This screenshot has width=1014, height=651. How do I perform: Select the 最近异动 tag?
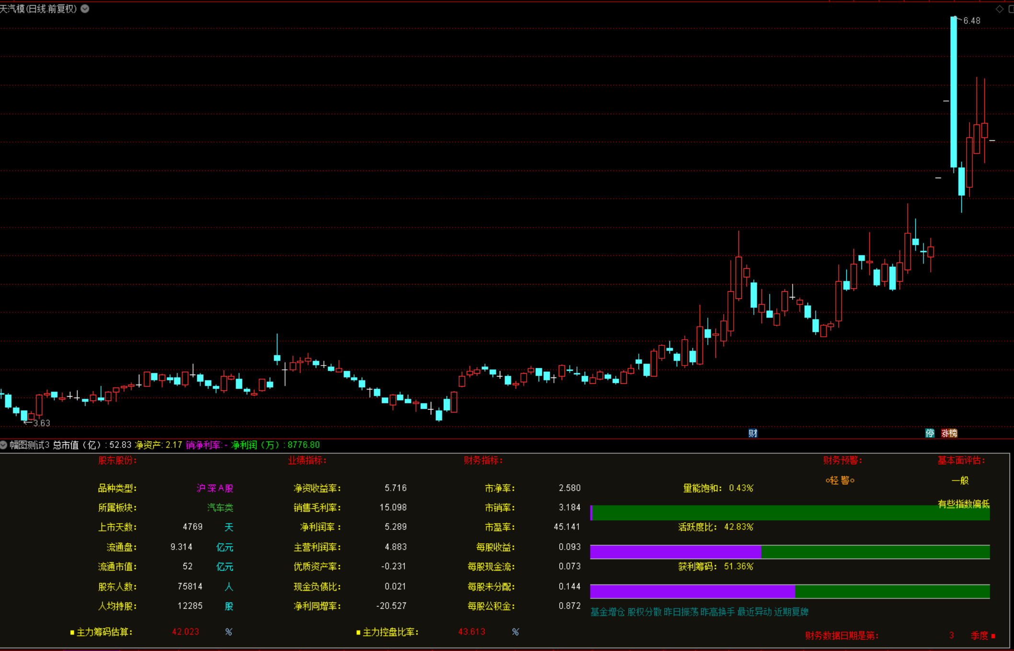754,612
